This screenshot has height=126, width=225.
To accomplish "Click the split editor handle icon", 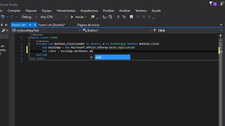I will (x=220, y=35).
